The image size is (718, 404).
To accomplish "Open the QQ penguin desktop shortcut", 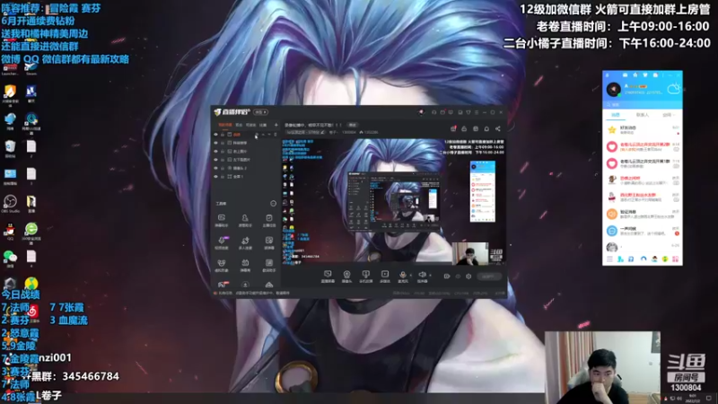I will tap(10, 232).
